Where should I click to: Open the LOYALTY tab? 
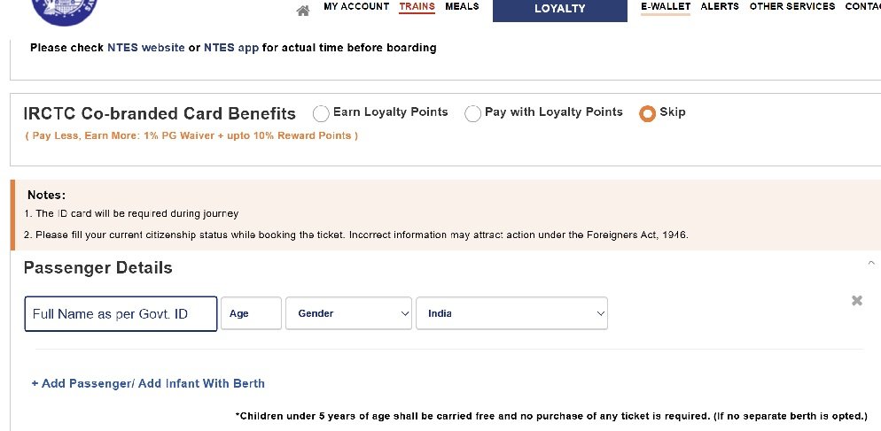click(559, 10)
